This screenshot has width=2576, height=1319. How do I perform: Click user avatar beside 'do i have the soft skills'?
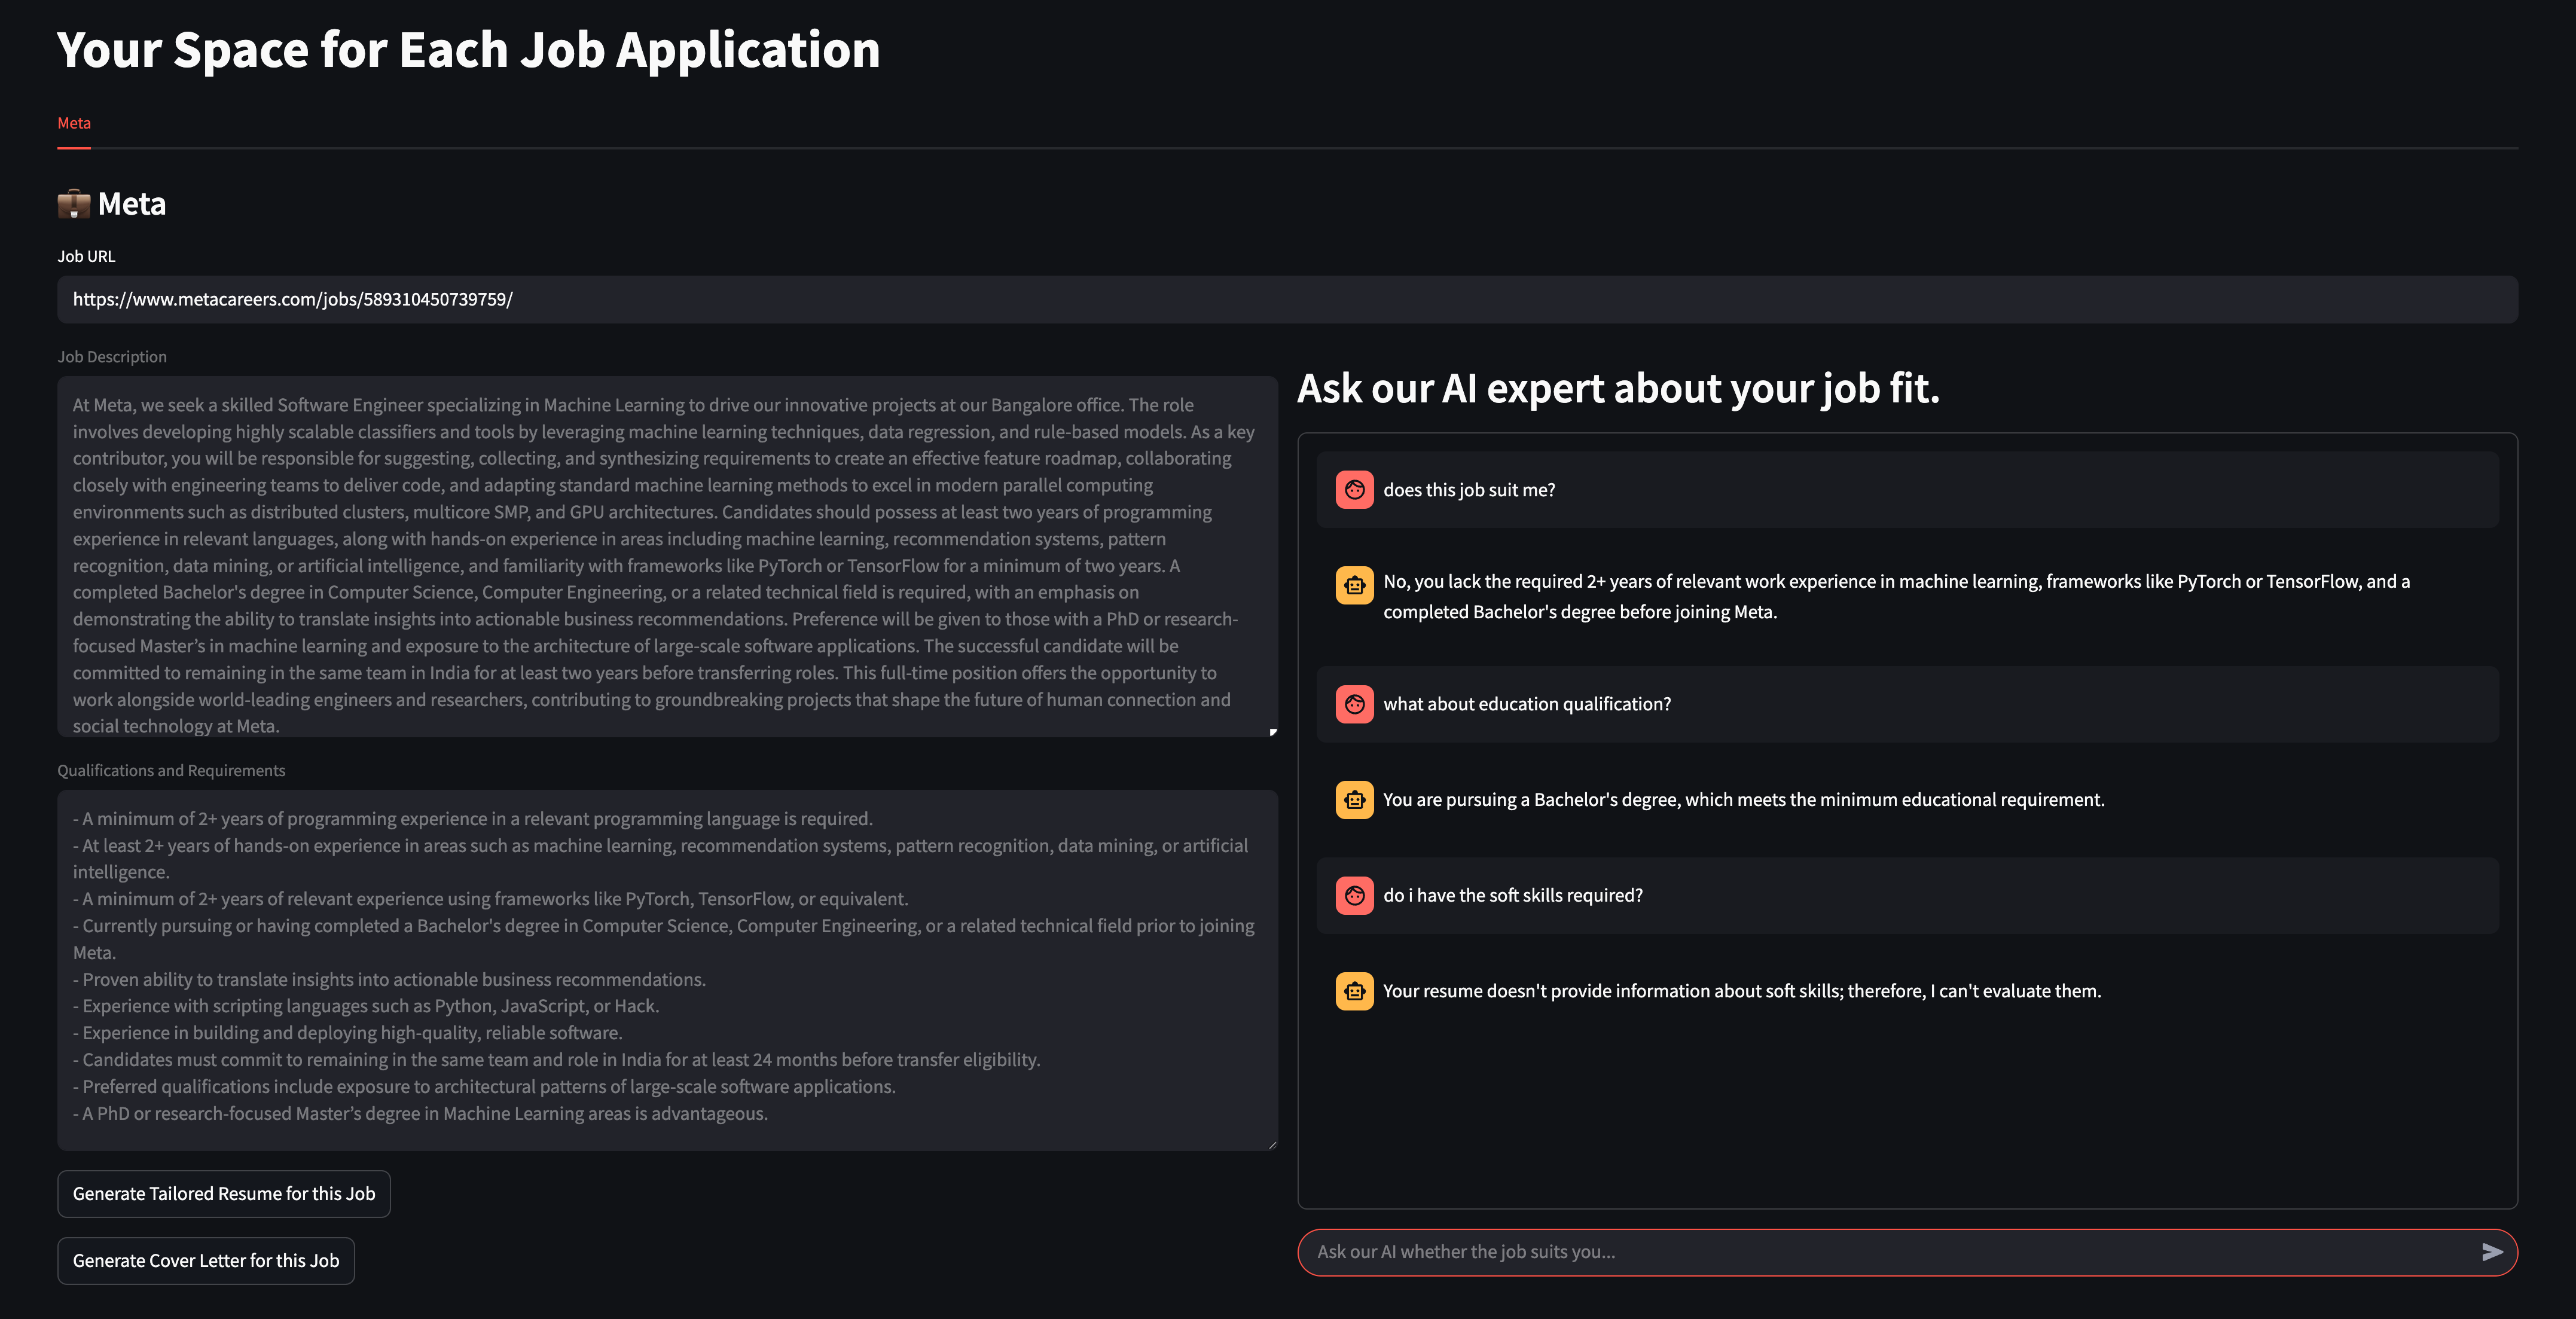pos(1354,896)
